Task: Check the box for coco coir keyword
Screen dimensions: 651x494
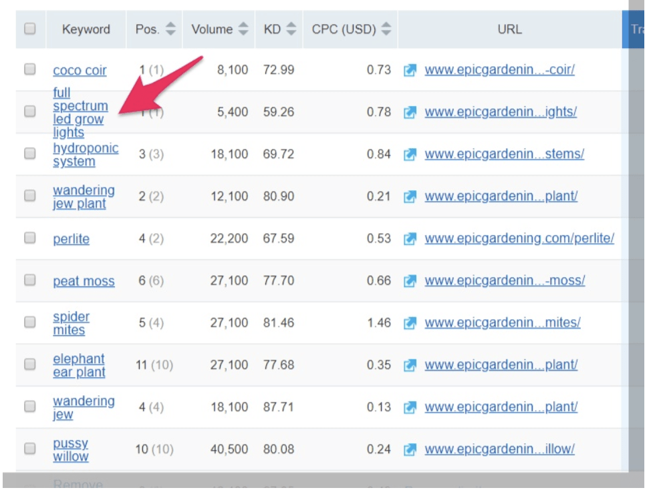Action: (x=30, y=69)
